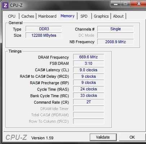146x144 pixels.
Task: Click the 33 clocks tRC field
Action: tap(89, 95)
